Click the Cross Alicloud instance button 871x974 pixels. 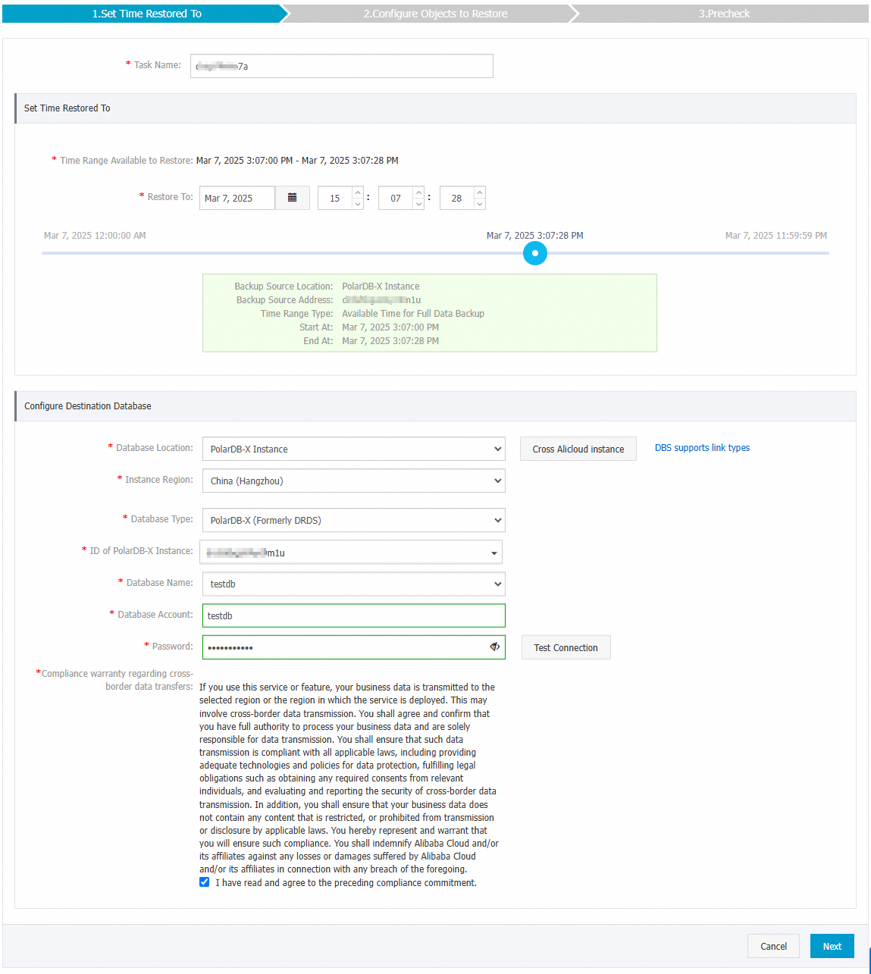coord(578,449)
